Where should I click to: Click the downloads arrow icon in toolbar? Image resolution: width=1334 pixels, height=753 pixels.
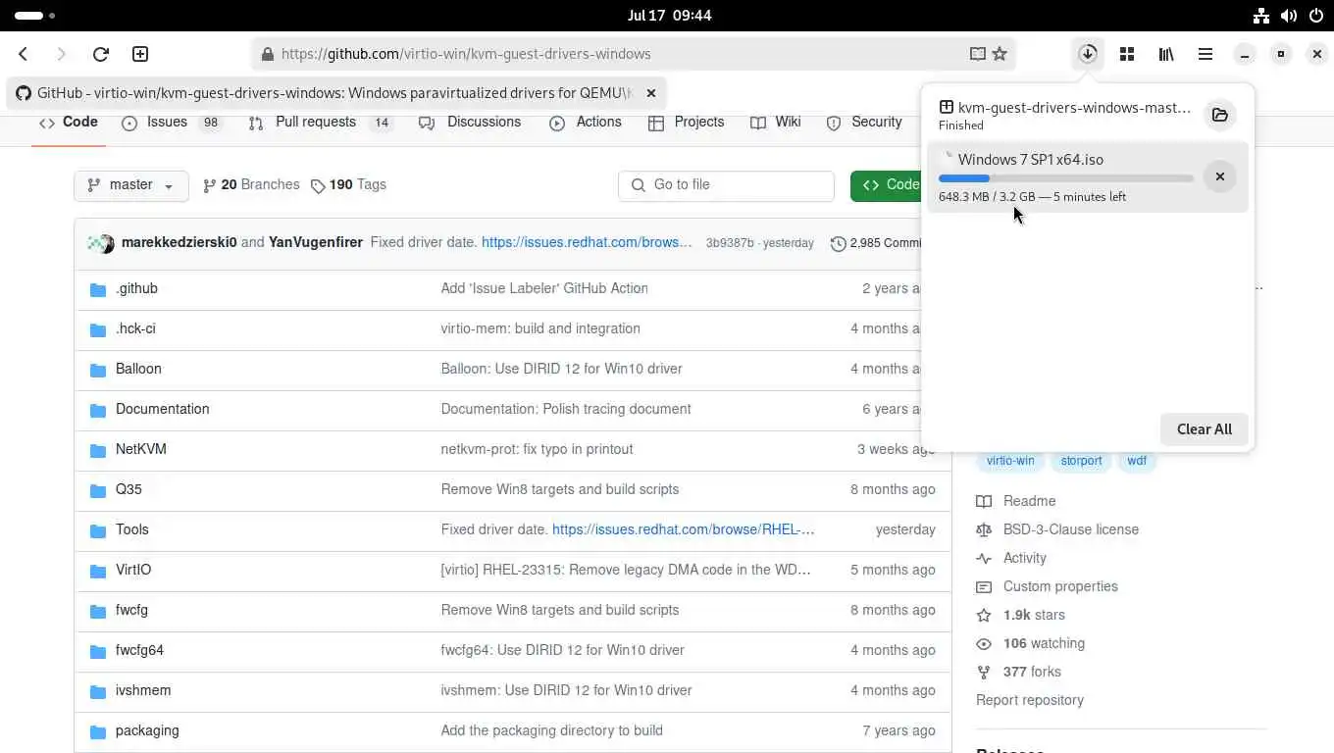[x=1088, y=54]
